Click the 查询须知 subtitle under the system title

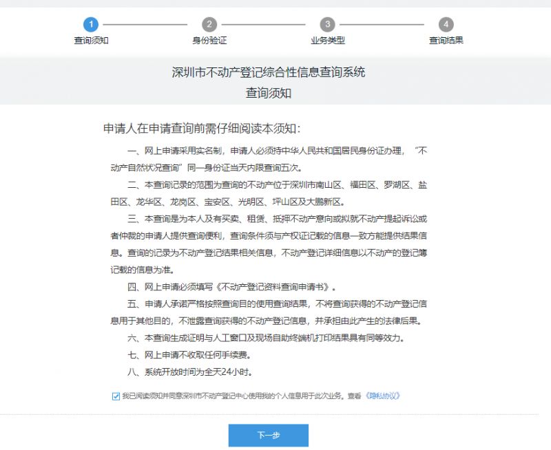[269, 93]
